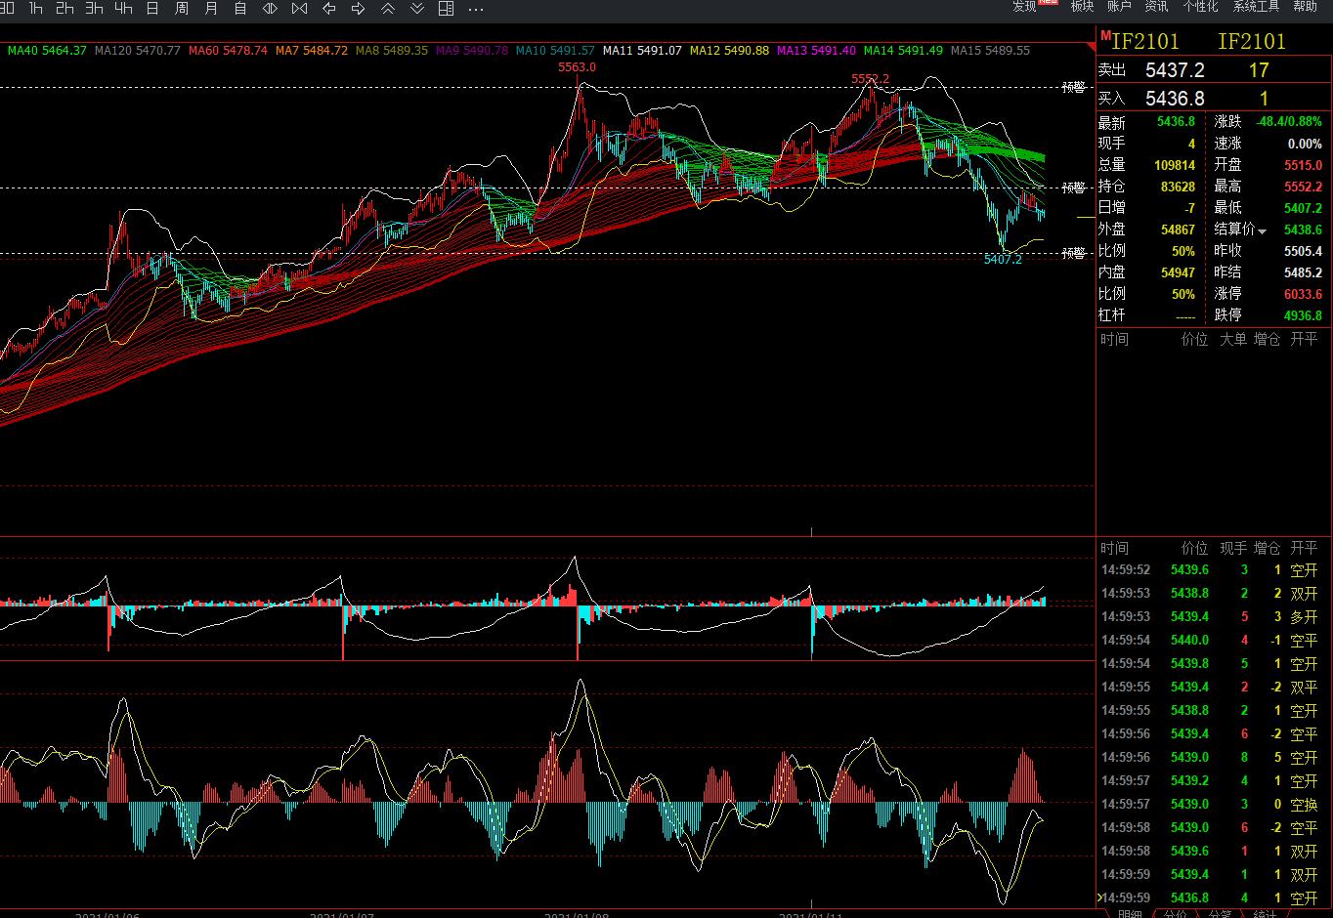
Task: Click the MA10 5491.57 indicator label
Action: [555, 50]
